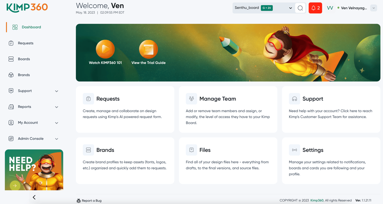Open the Brands card title
The image size is (383, 204).
(x=105, y=150)
